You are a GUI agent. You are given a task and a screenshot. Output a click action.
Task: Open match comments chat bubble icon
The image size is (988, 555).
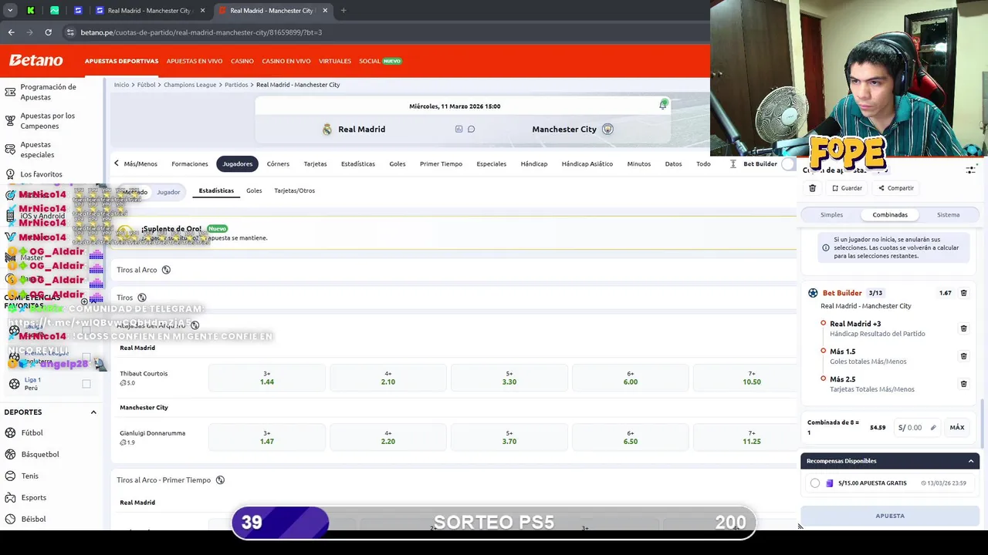point(471,129)
